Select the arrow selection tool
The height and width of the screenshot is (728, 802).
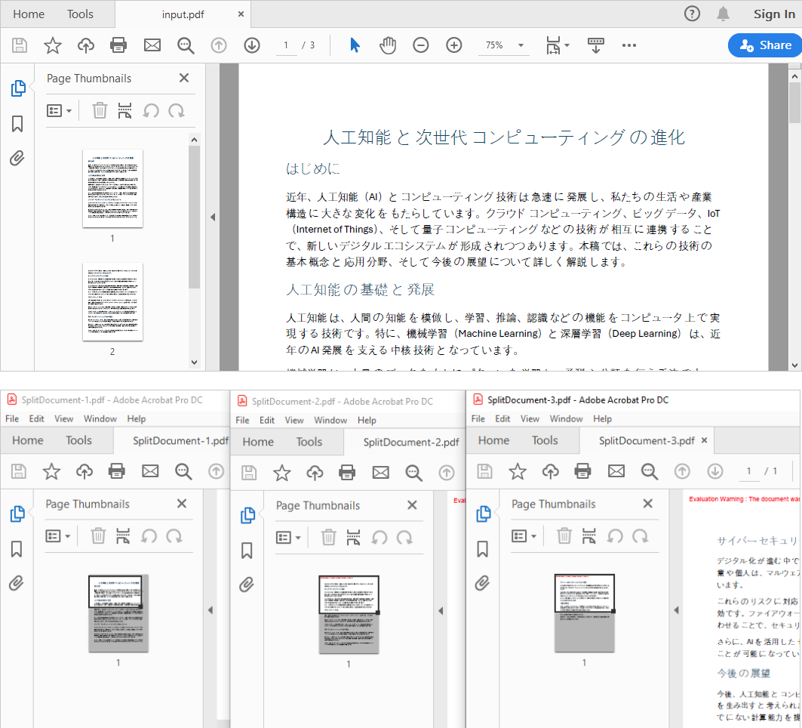354,45
